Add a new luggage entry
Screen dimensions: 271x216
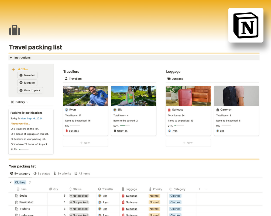[27, 83]
